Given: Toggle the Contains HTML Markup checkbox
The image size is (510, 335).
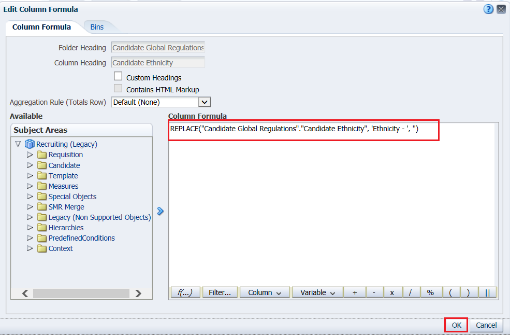Looking at the screenshot, I should pyautogui.click(x=118, y=88).
